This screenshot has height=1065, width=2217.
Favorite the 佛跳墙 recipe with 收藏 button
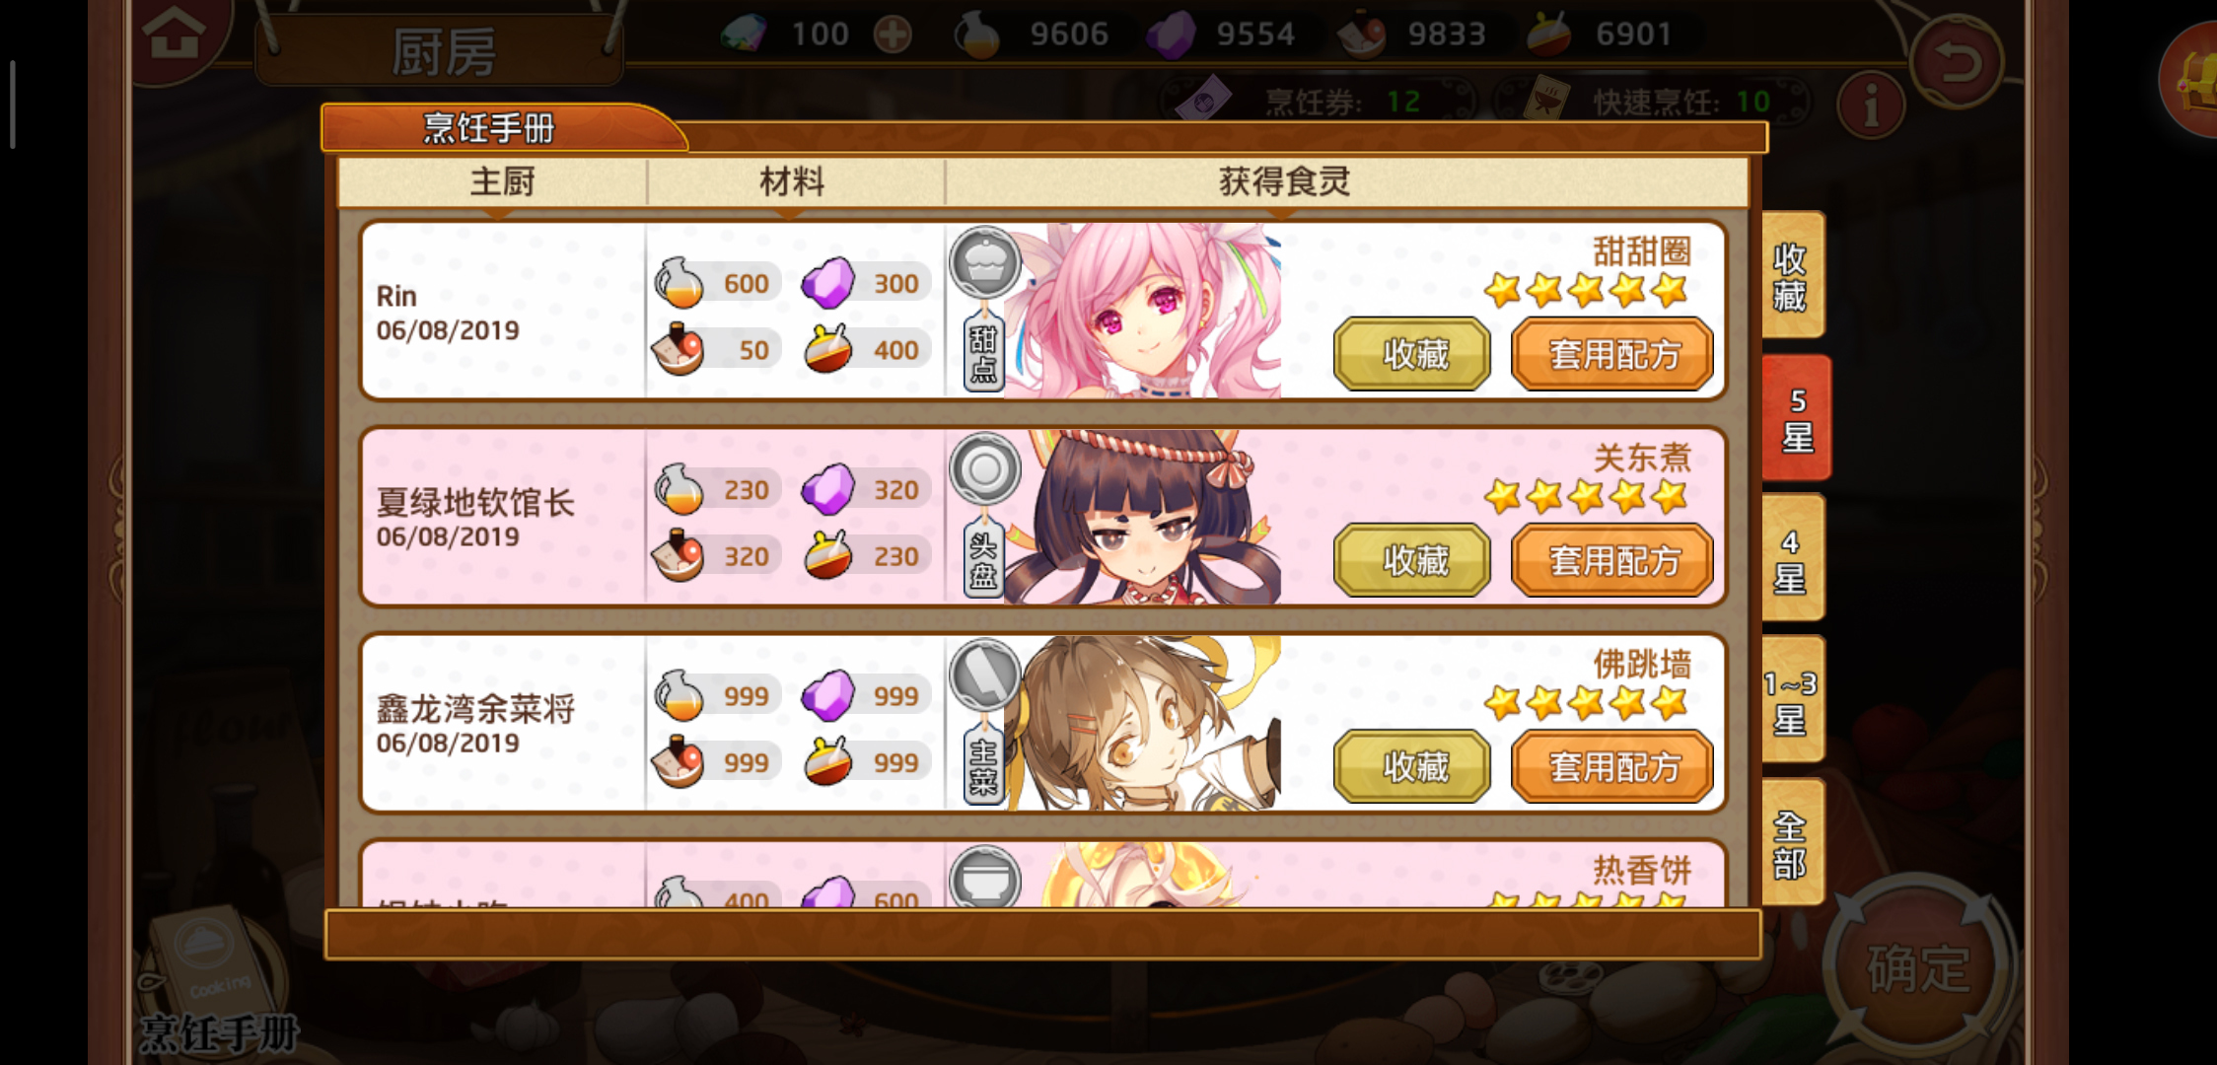pyautogui.click(x=1412, y=766)
